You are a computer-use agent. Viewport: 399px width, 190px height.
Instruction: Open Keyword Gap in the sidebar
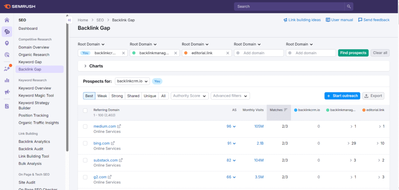30,62
